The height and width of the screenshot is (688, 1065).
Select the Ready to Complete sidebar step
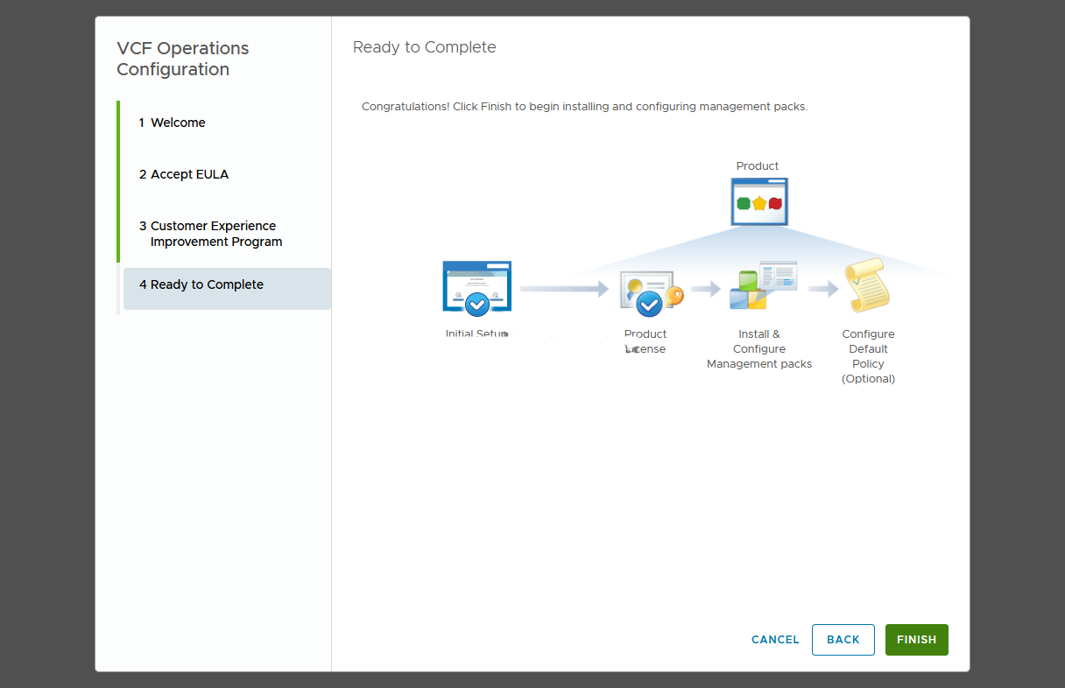point(207,284)
